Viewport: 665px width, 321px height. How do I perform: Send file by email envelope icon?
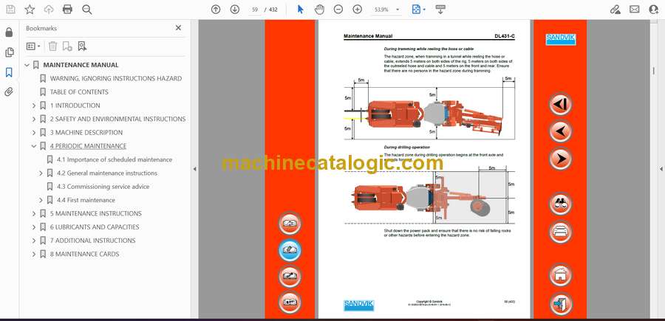click(x=635, y=10)
